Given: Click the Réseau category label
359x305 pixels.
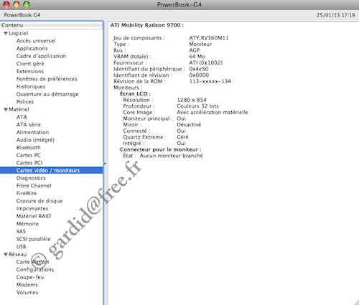Looking at the screenshot, I should (18, 254).
